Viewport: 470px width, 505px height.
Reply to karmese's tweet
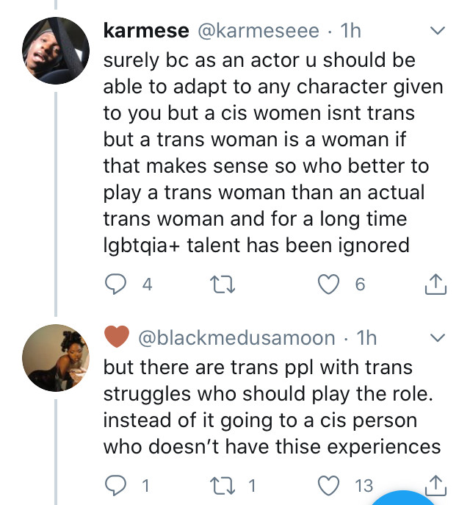click(114, 284)
